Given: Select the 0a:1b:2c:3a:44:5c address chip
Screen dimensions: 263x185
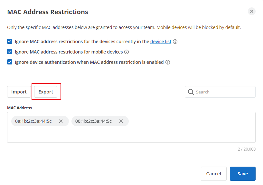Looking at the screenshot, I should pyautogui.click(x=33, y=121).
